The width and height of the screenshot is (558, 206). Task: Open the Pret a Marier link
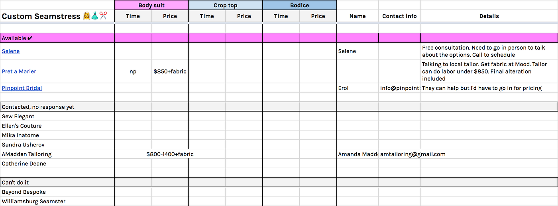(x=19, y=71)
